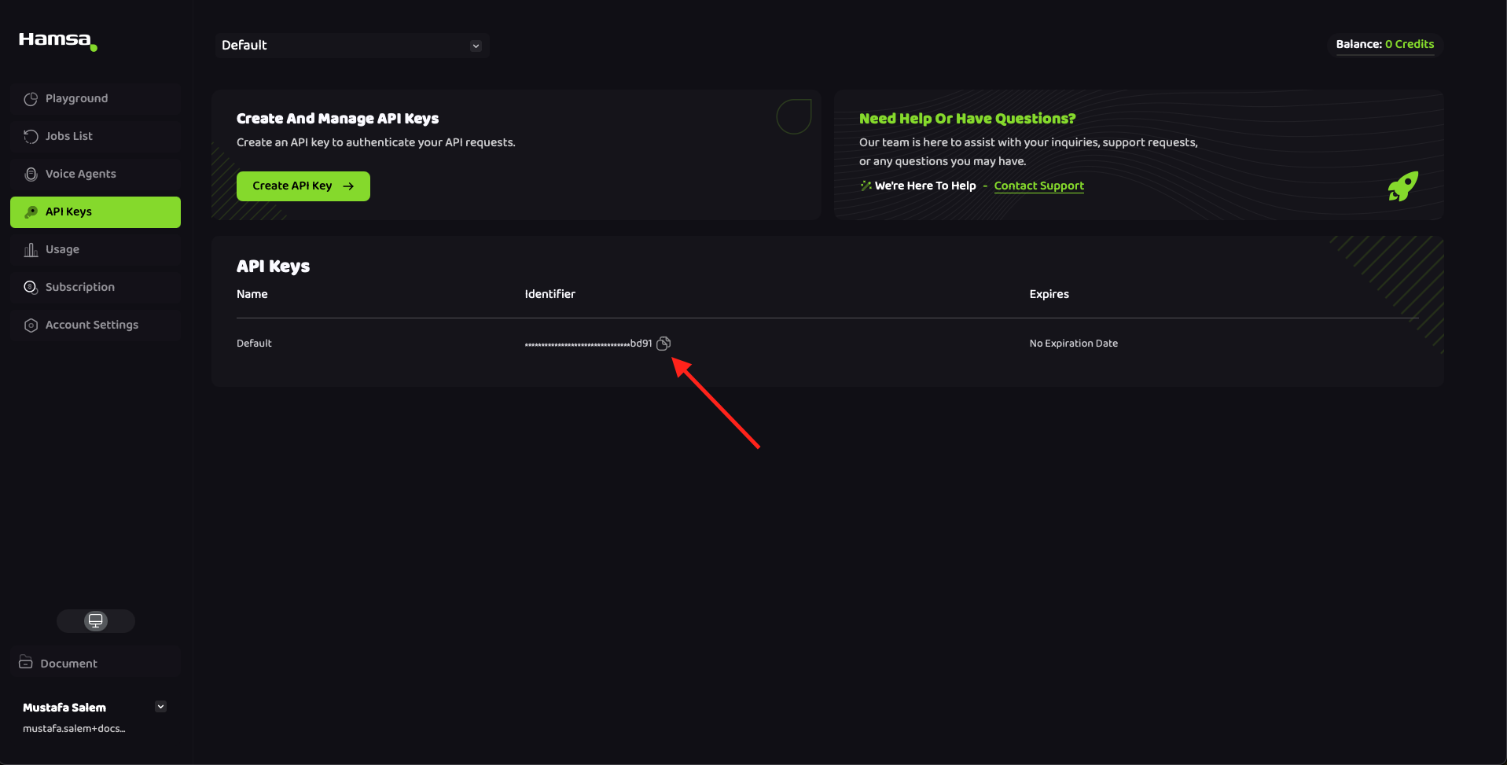
Task: Click the Playground pie-chart icon
Action: [x=31, y=99]
